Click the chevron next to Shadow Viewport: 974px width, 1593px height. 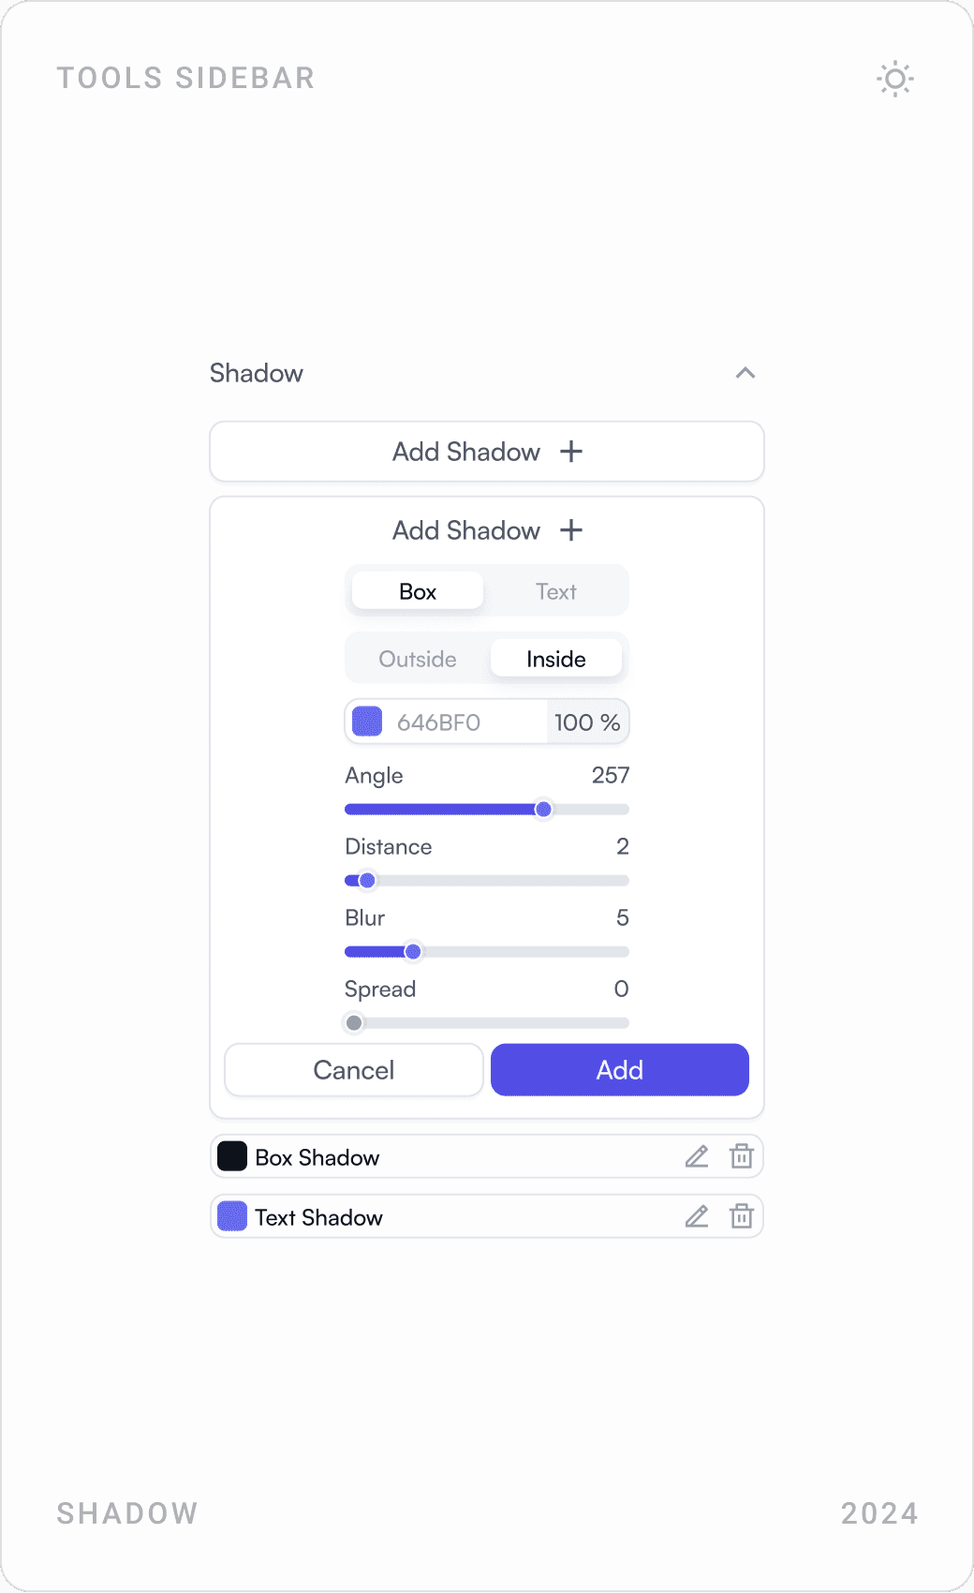746,373
